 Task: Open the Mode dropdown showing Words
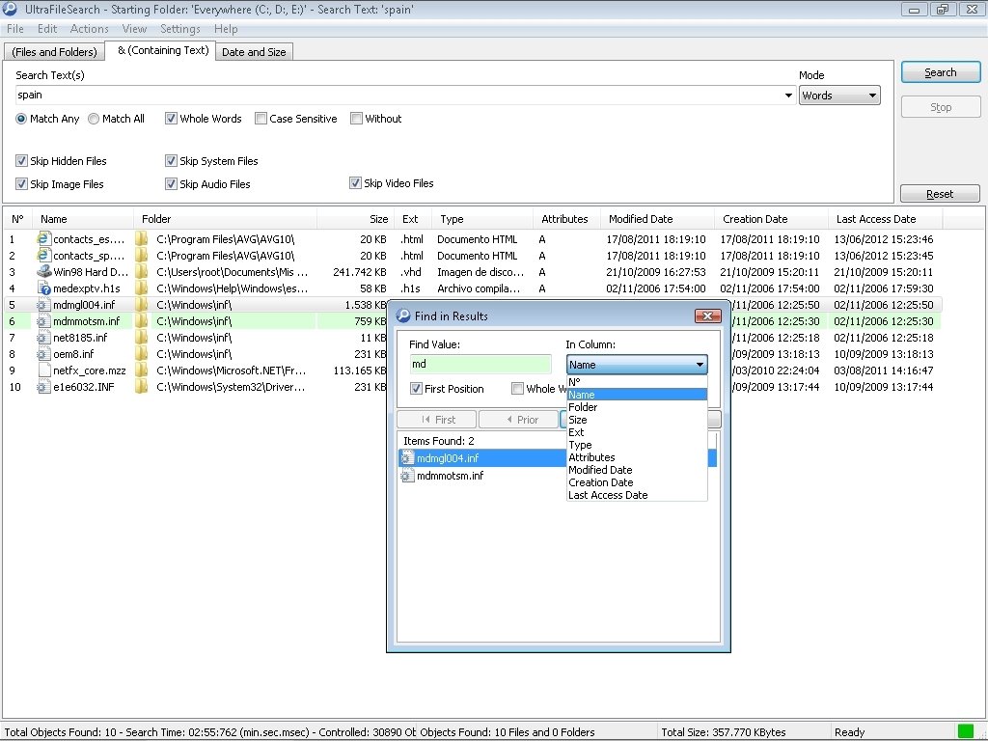(839, 96)
